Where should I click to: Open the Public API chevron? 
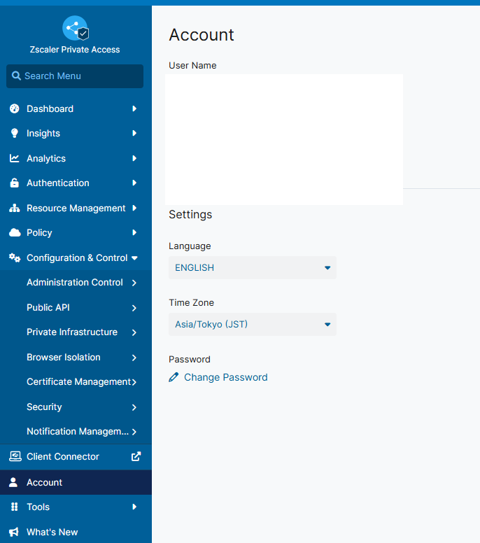pos(134,308)
